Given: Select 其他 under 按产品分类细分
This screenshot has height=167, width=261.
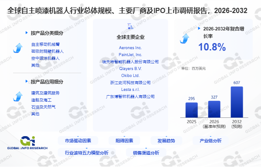Looking at the screenshot, I should tap(35, 65).
